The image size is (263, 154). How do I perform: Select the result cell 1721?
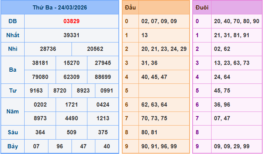tap(72, 105)
